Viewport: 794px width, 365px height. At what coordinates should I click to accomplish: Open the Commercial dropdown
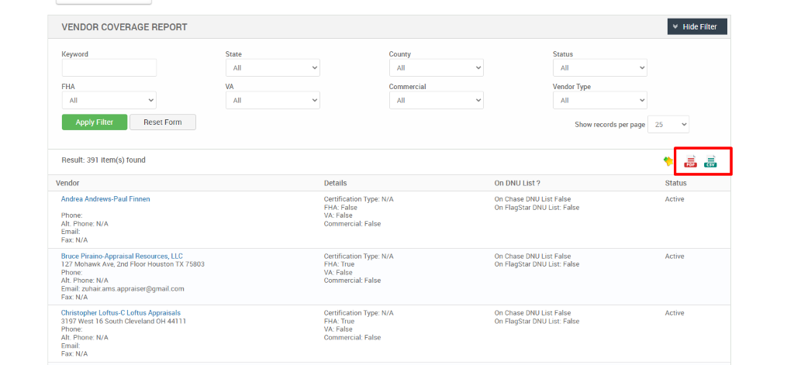pos(436,100)
